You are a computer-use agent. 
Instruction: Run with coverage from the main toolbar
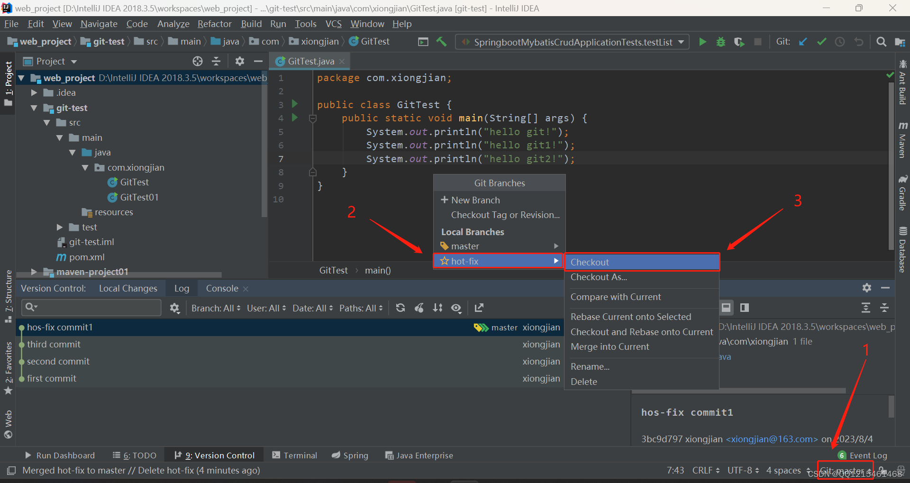[739, 42]
